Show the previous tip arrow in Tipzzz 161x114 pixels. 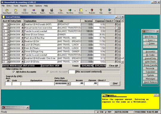155,95
